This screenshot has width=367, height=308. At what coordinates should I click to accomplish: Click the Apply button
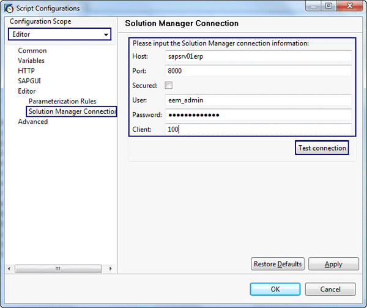[333, 264]
